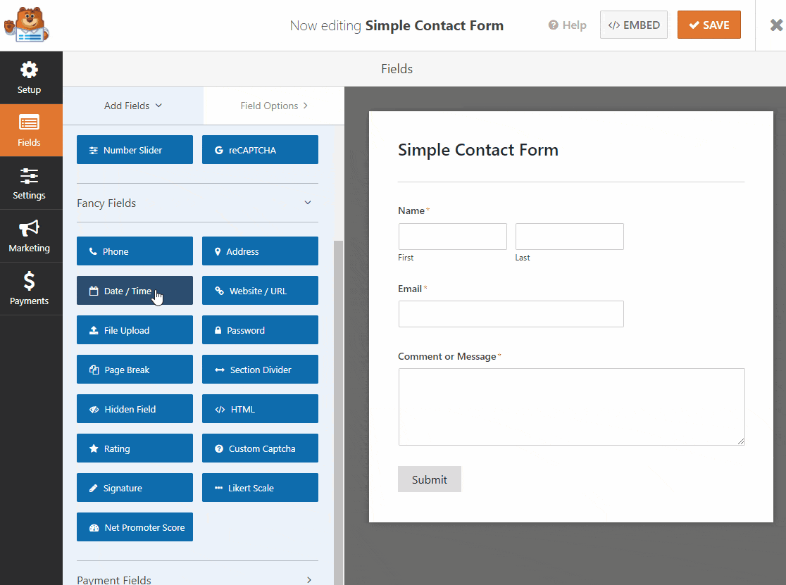Add an Address field
786x585 pixels.
pyautogui.click(x=260, y=251)
